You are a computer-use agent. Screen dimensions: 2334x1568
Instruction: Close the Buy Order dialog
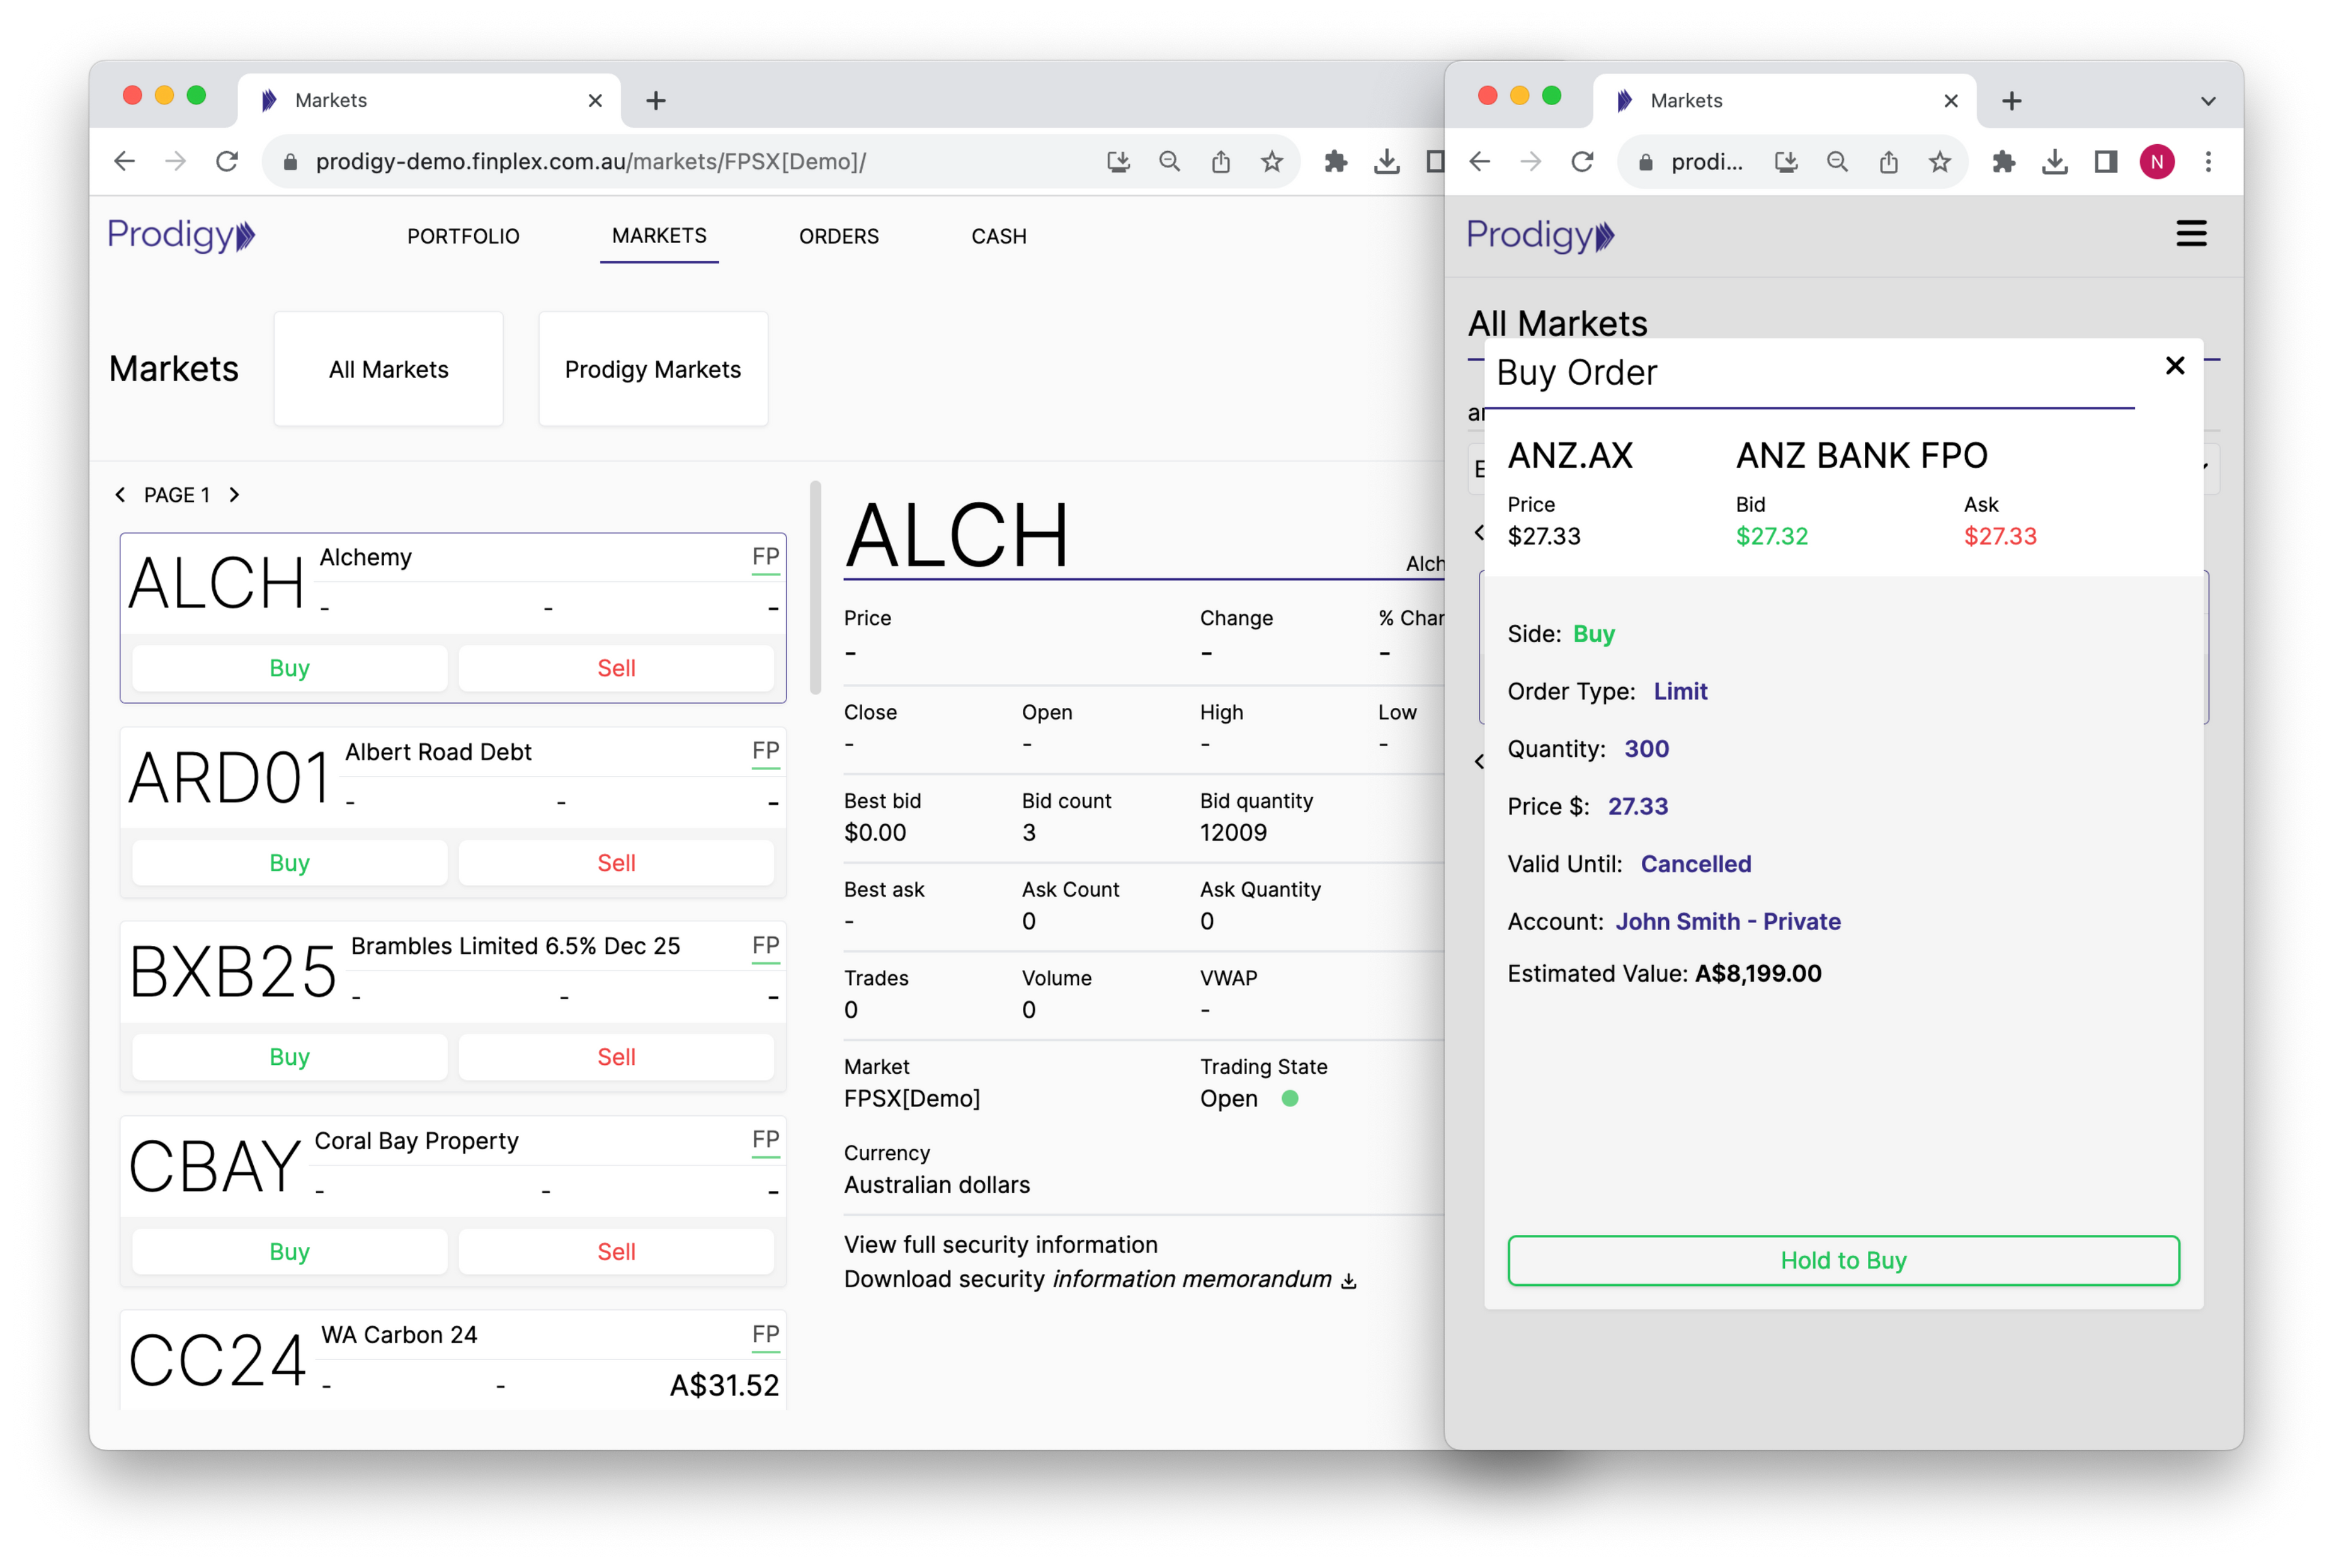2174,366
